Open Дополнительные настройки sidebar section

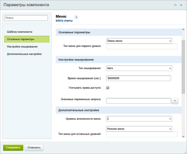tap(24, 54)
